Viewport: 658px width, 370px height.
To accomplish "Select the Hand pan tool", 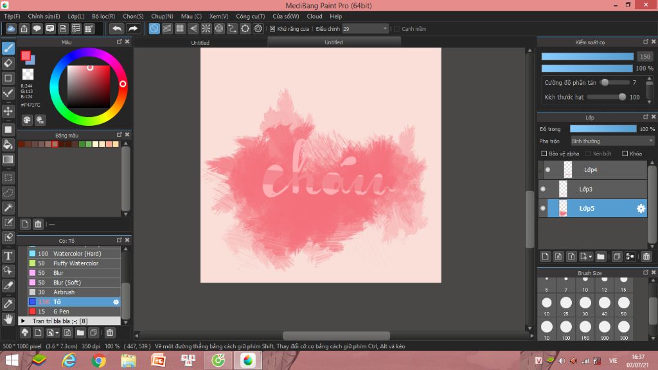I will tap(8, 319).
